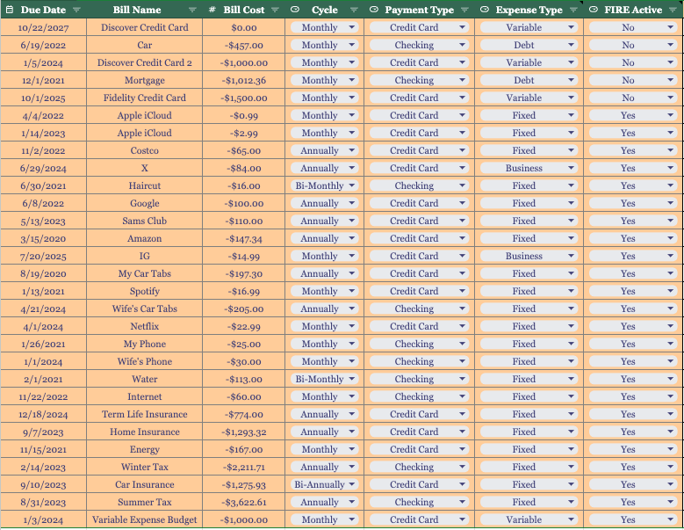The height and width of the screenshot is (530, 684).
Task: Select the Google bill name cell
Action: (x=144, y=203)
